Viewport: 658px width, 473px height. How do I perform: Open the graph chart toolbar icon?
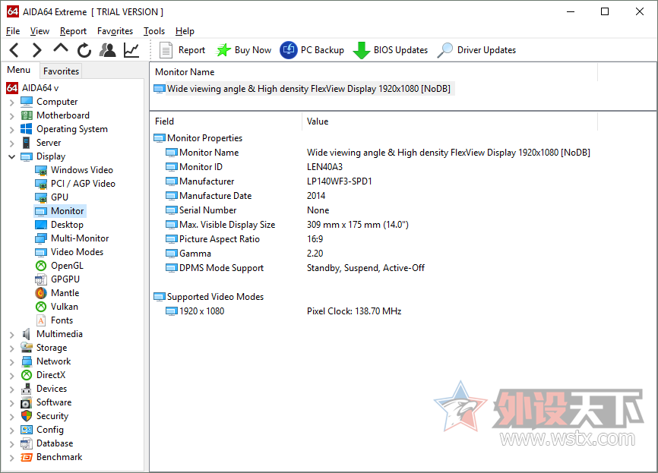pos(131,50)
